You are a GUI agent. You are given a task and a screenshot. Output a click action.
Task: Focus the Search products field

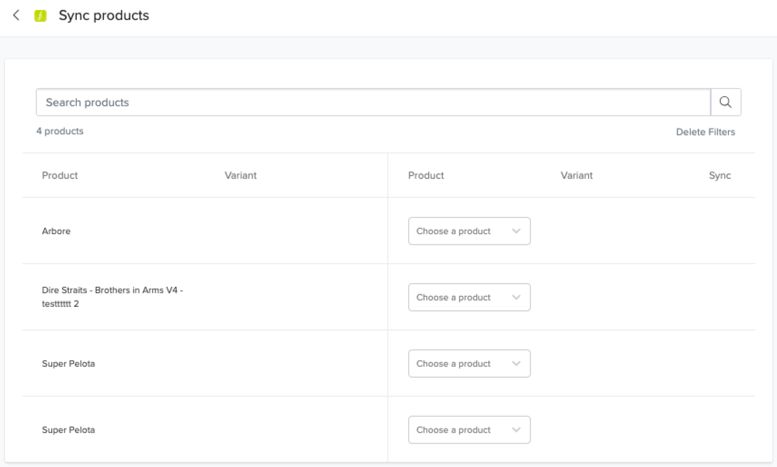coord(373,102)
